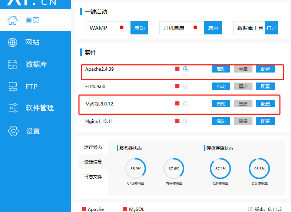Switch to the 资源信息 tab
This screenshot has width=291, height=212.
tap(93, 162)
